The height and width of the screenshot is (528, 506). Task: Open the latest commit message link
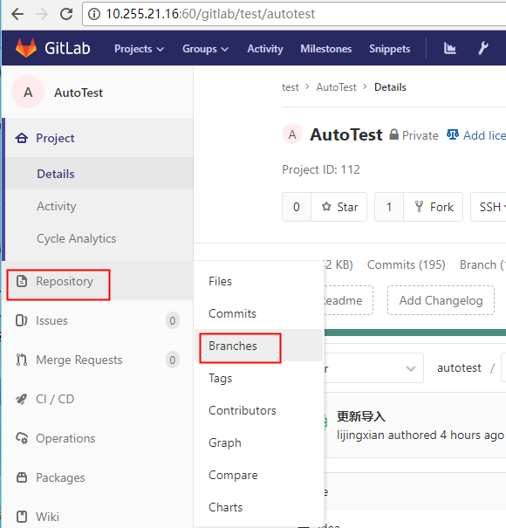tap(361, 416)
